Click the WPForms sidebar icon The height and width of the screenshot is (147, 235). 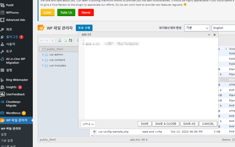point(2,13)
